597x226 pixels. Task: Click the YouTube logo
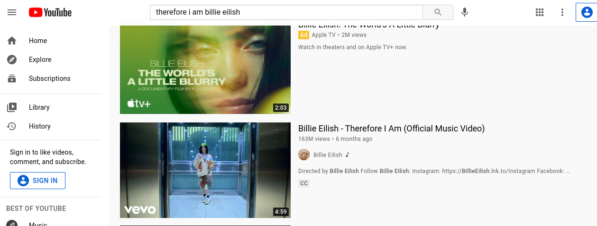pyautogui.click(x=50, y=12)
